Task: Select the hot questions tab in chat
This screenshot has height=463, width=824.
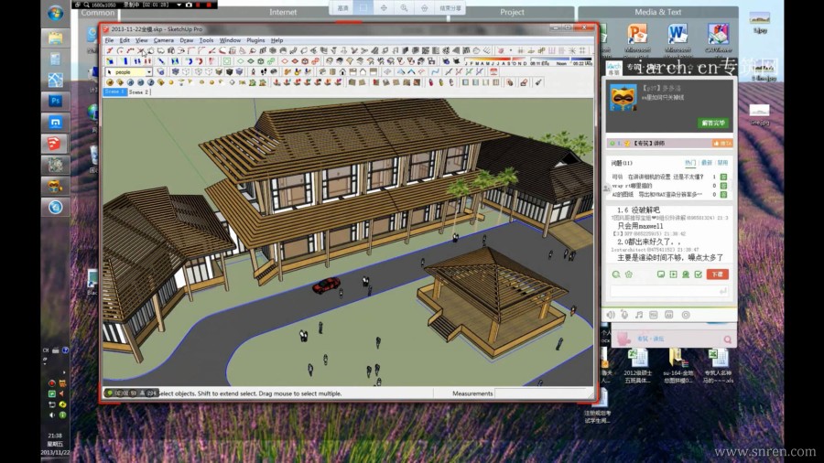Action: [x=689, y=163]
